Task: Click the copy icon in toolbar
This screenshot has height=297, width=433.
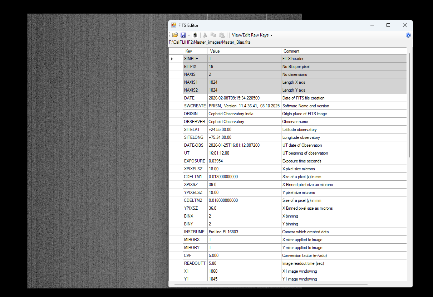Action: pos(213,35)
